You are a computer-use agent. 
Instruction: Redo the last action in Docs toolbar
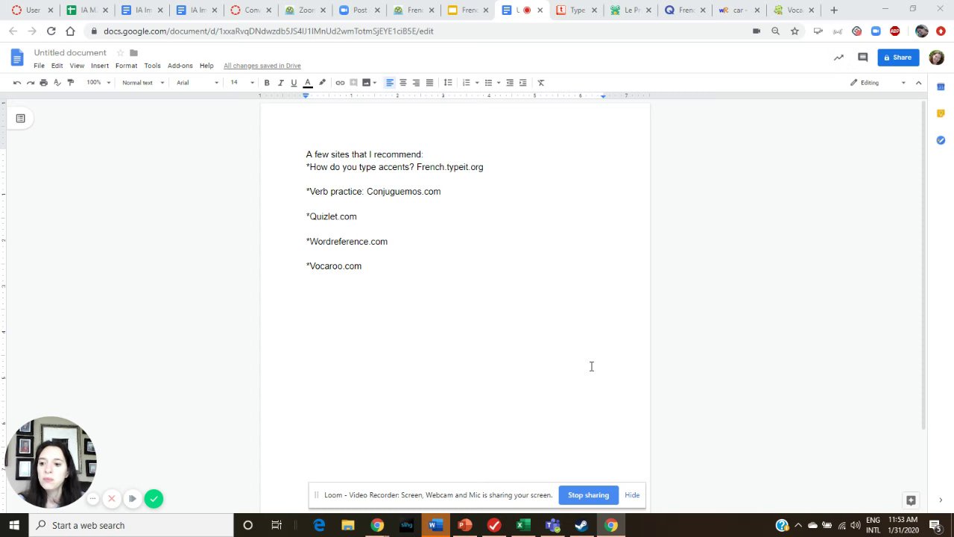pyautogui.click(x=31, y=83)
